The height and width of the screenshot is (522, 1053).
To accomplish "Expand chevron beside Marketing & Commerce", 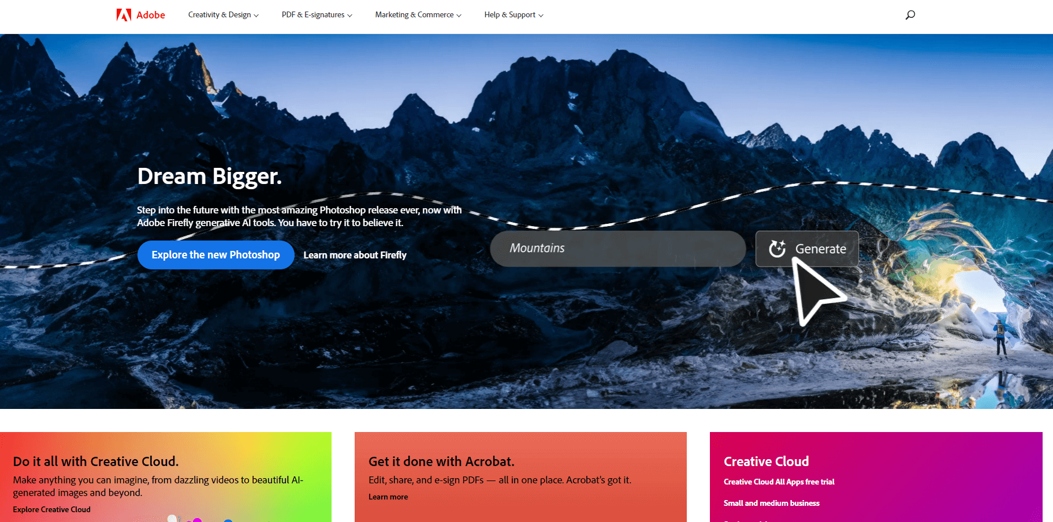I will [x=459, y=16].
